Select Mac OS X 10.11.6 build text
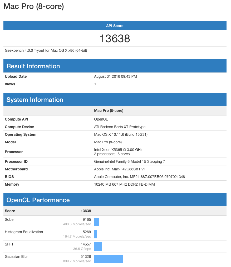 coord(121,134)
